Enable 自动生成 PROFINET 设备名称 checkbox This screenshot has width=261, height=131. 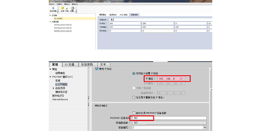[134, 113]
